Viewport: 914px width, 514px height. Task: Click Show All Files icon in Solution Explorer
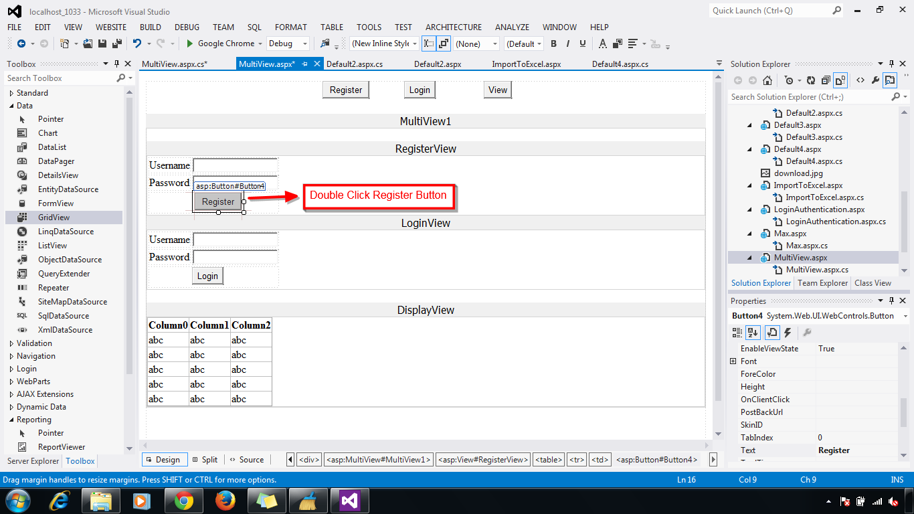[840, 81]
